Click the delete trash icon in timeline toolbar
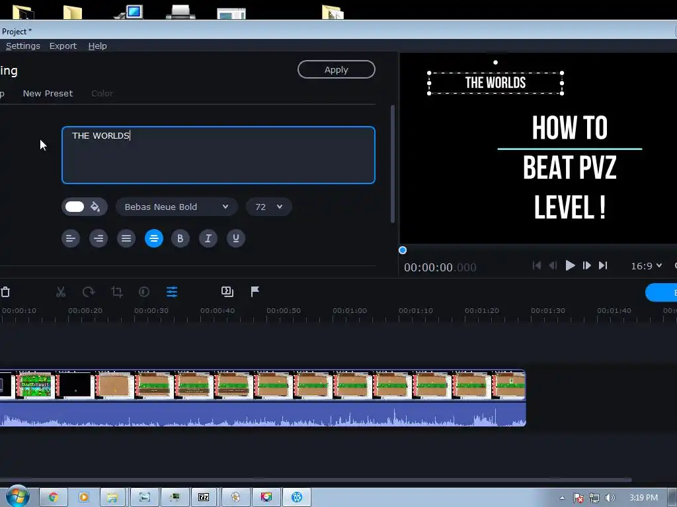The height and width of the screenshot is (507, 677). pos(5,292)
